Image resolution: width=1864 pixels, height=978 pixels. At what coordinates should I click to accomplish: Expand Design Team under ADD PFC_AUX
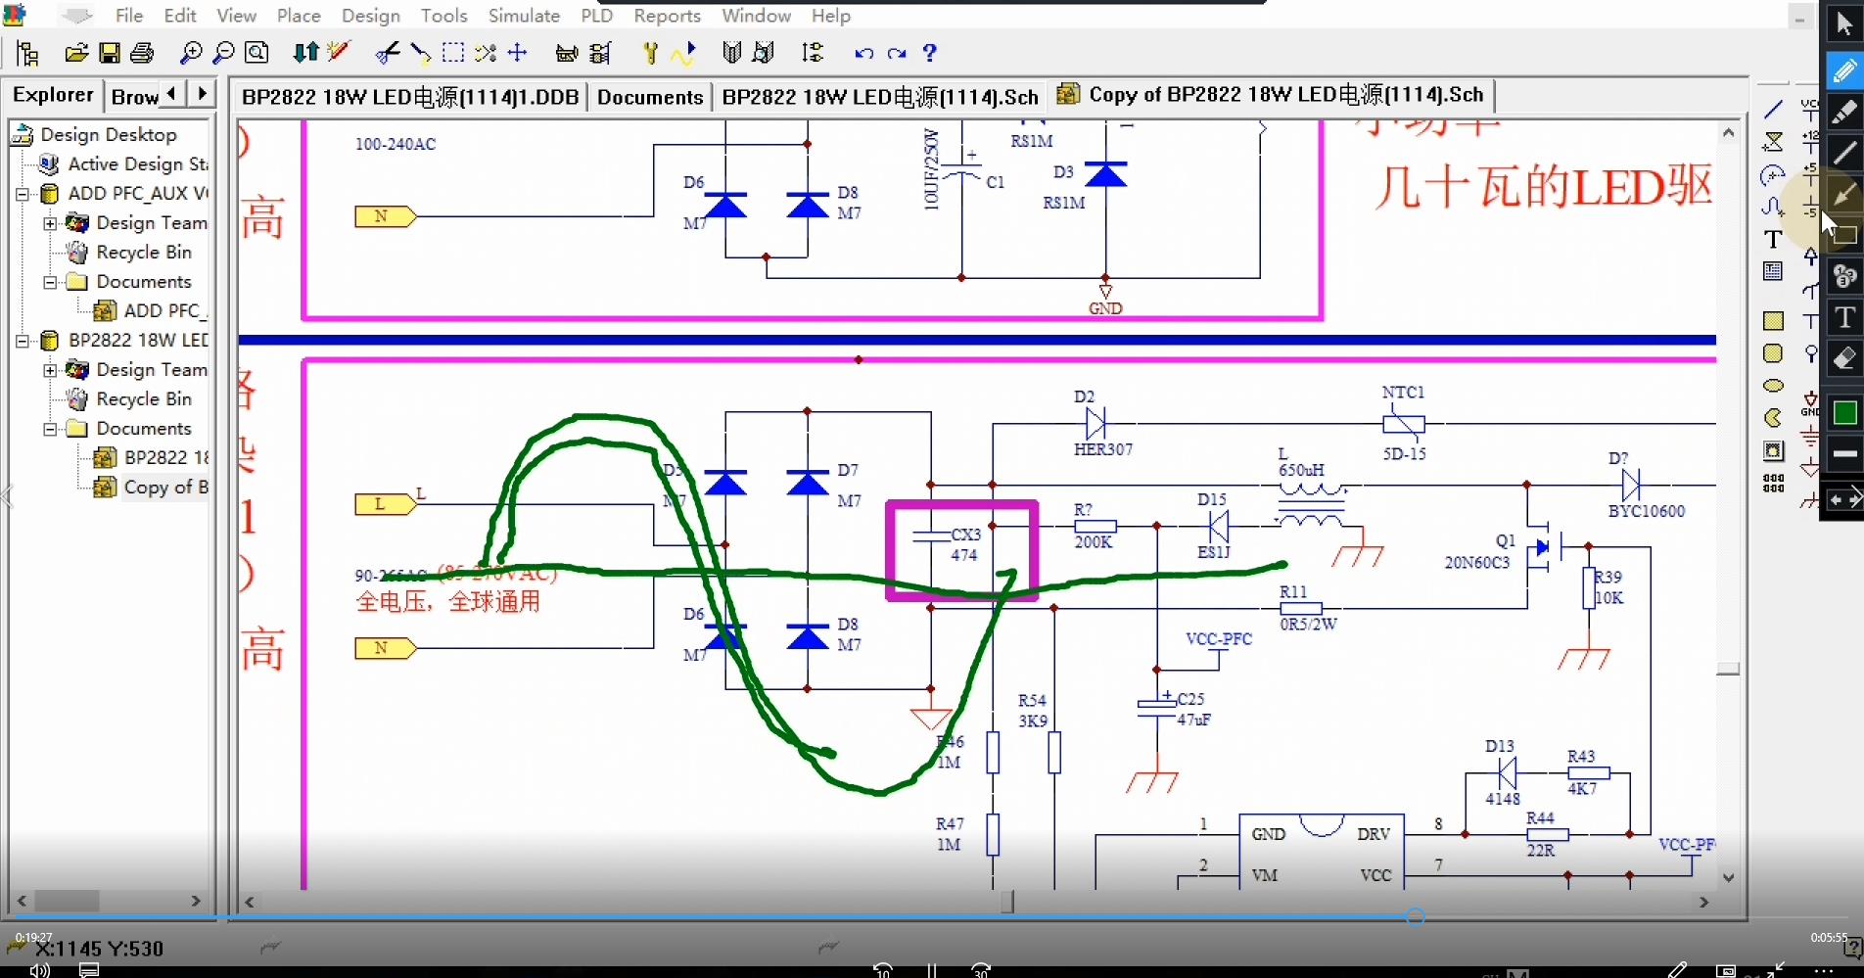(x=50, y=223)
